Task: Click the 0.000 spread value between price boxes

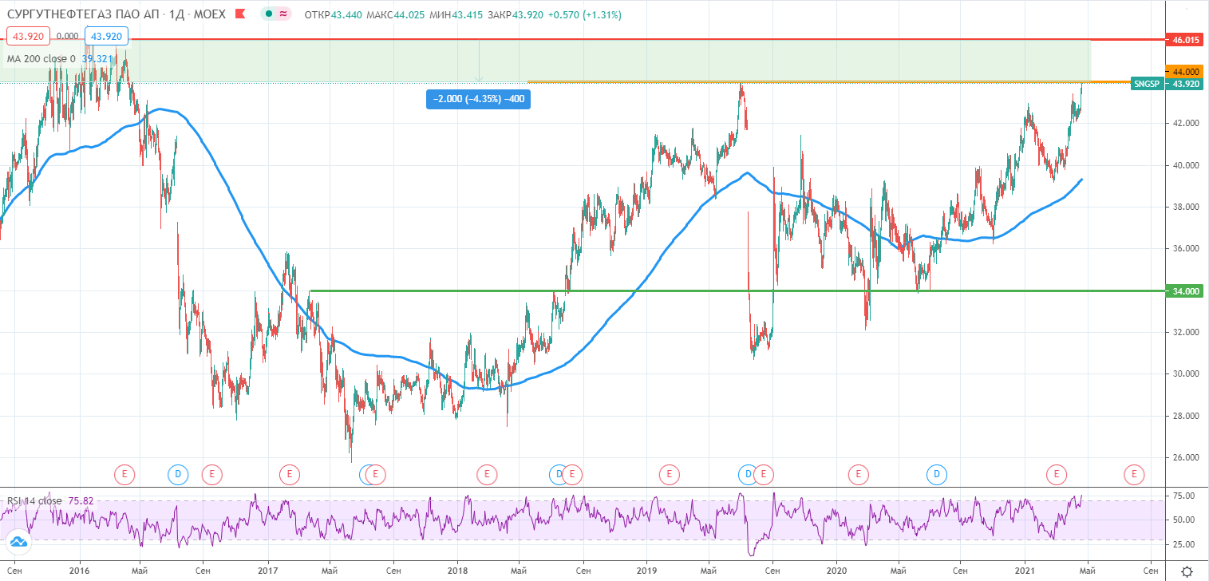Action: [68, 36]
